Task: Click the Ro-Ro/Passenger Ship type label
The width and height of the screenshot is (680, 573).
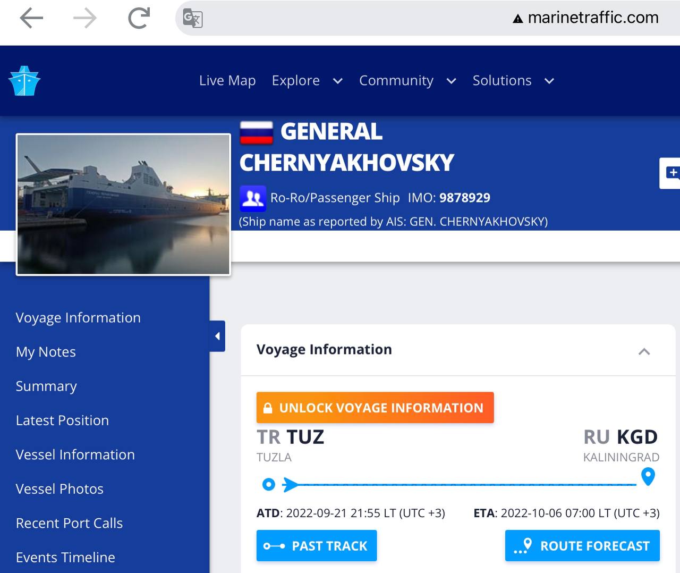Action: click(335, 198)
